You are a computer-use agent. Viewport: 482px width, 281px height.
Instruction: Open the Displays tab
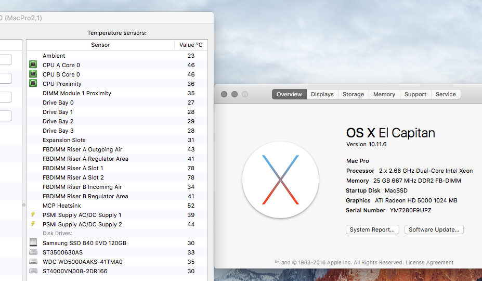click(x=322, y=94)
